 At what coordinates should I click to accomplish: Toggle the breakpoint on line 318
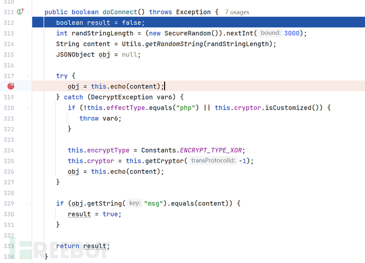point(11,86)
